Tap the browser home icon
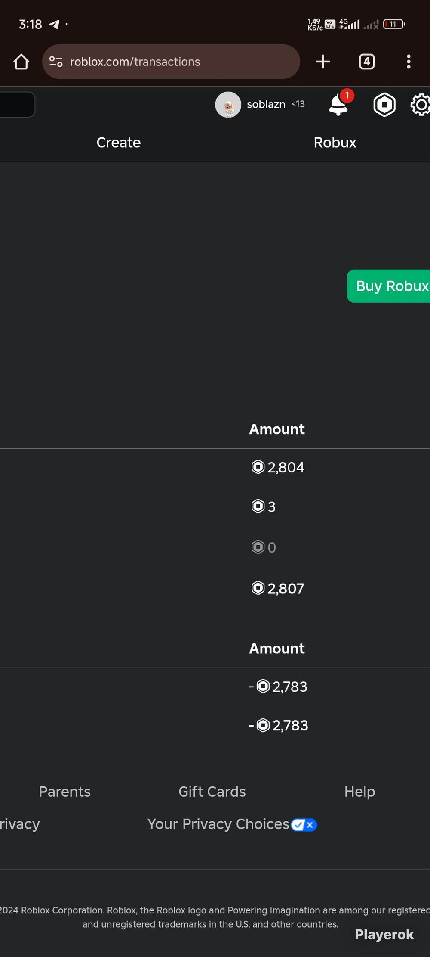The height and width of the screenshot is (957, 430). (x=21, y=62)
